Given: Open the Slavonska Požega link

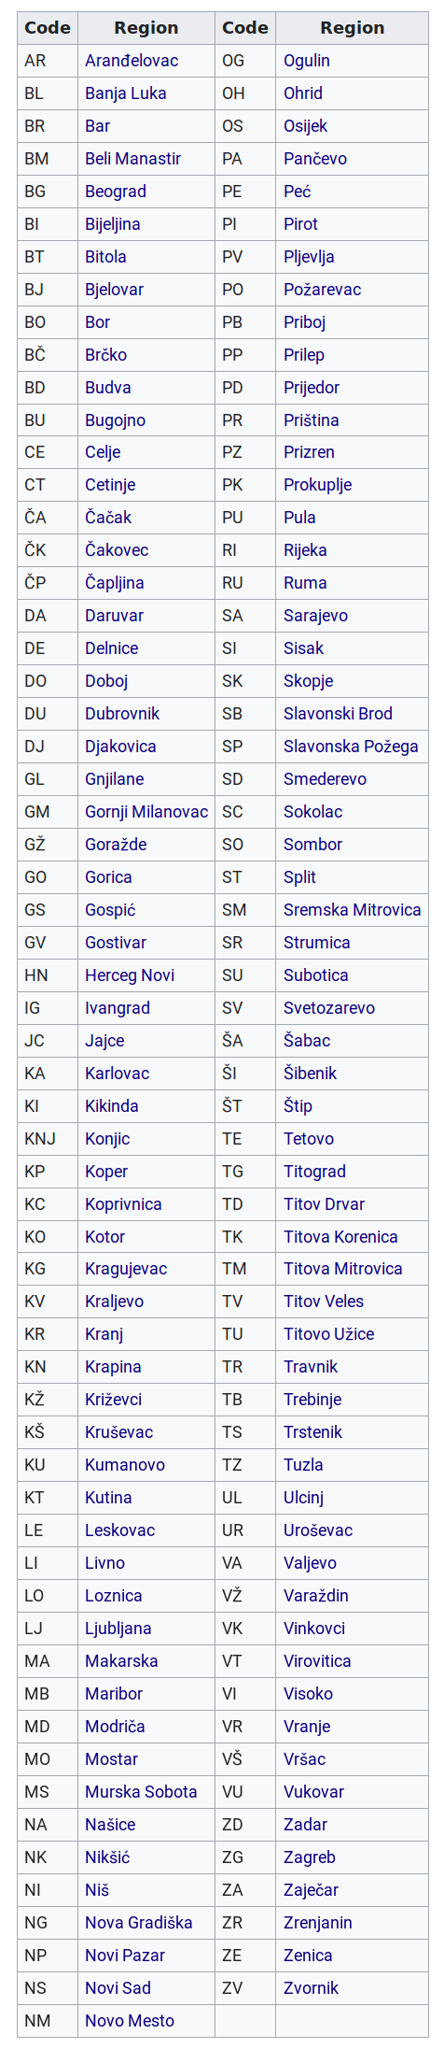Looking at the screenshot, I should point(351,747).
